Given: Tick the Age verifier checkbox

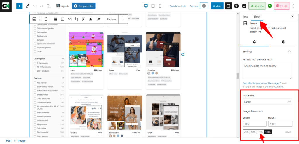Looking at the screenshot, I should click(x=35, y=83).
